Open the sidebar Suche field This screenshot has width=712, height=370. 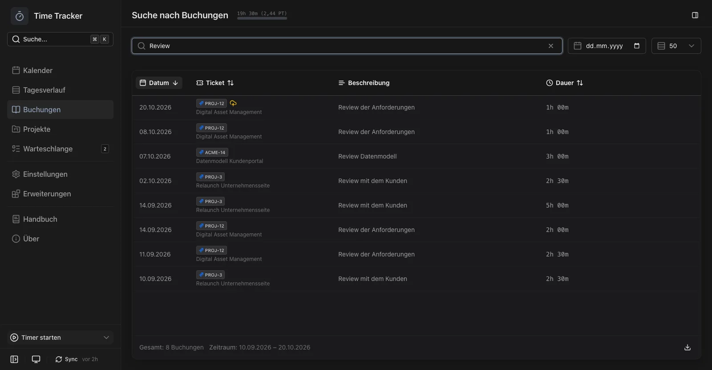[60, 39]
